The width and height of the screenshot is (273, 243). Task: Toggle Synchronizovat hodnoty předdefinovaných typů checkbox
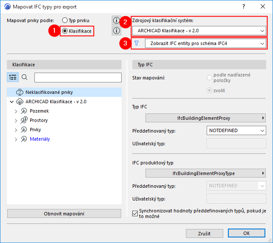[136, 211]
